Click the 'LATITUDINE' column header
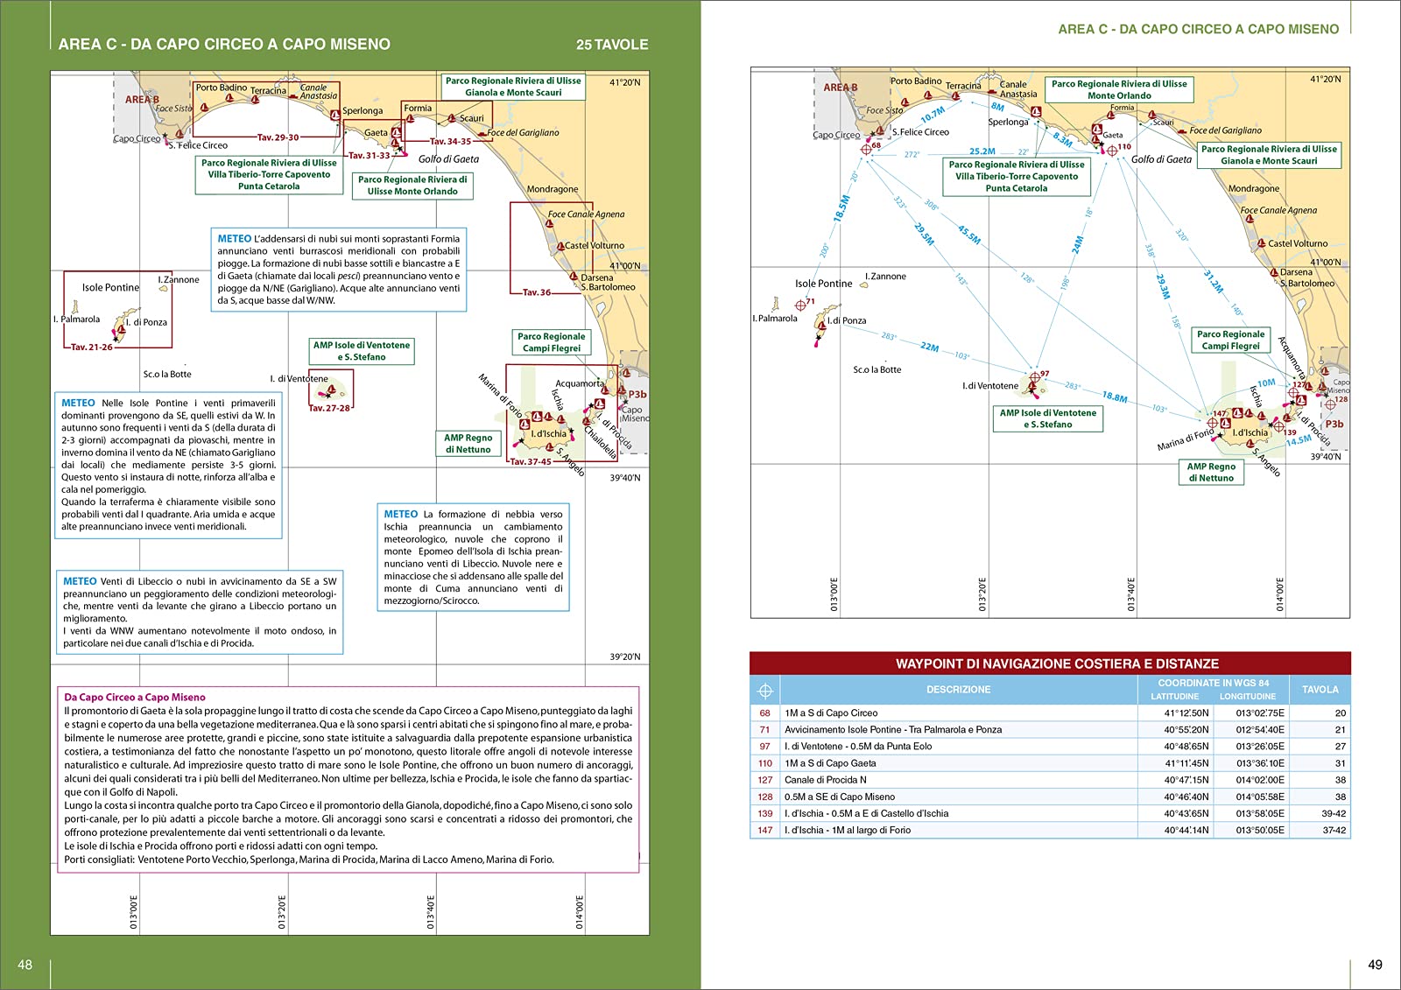 [x=1174, y=697]
